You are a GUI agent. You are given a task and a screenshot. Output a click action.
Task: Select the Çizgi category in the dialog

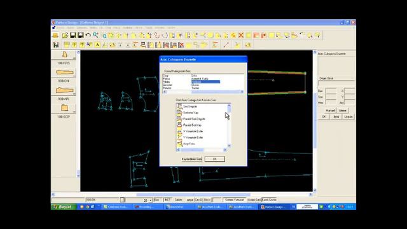[165, 76]
